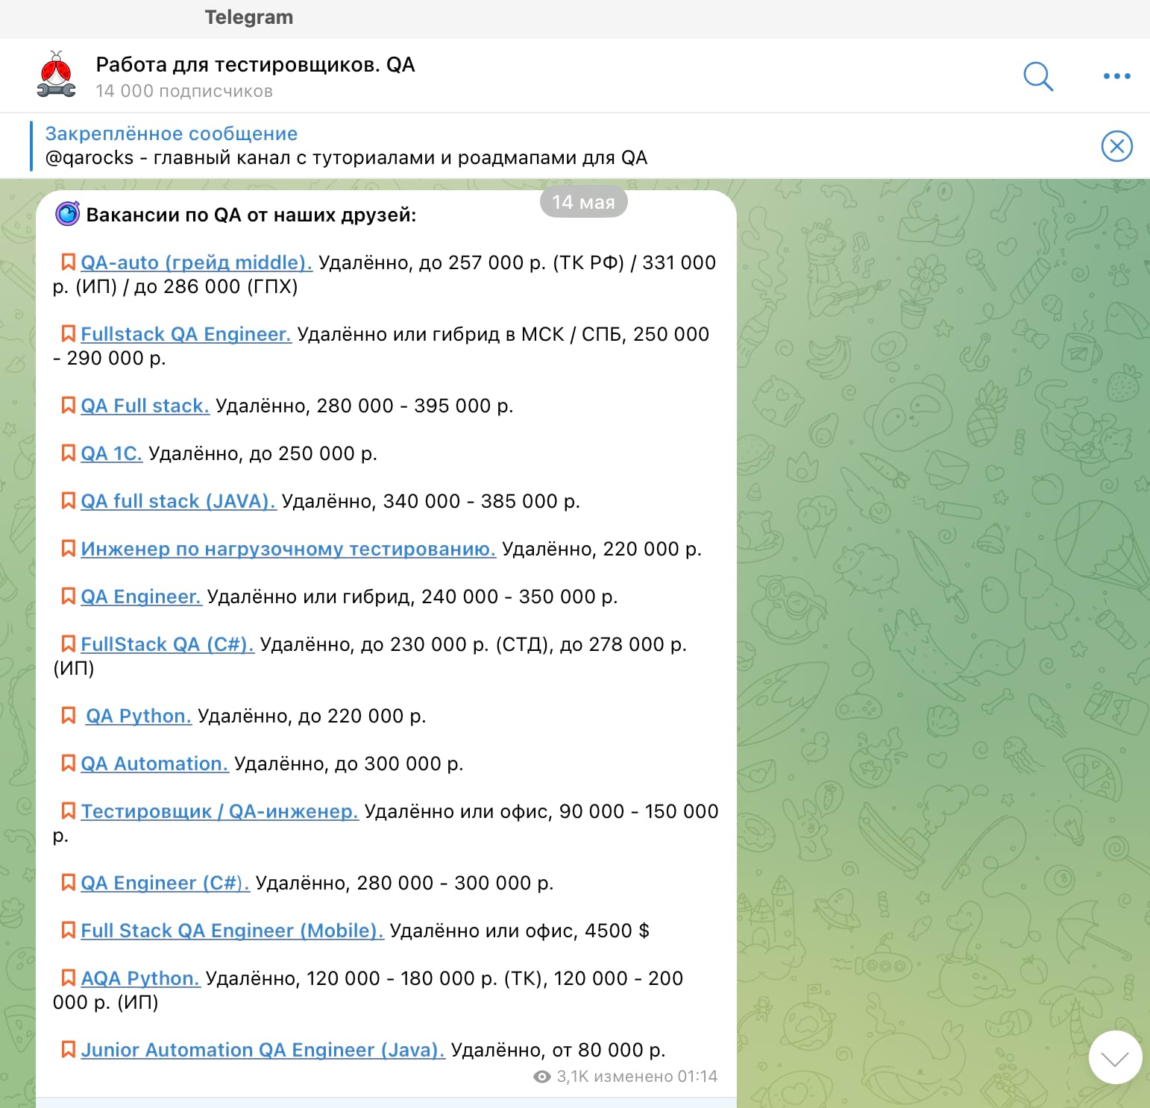This screenshot has height=1108, width=1150.
Task: Click bookmark icon beside QA full stack (JAVA)
Action: 68,500
